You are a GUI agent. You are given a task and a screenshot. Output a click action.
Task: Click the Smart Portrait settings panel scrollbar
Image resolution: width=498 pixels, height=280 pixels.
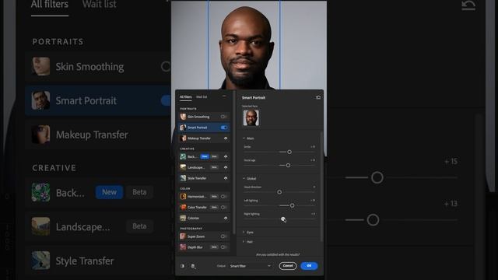tap(321, 187)
